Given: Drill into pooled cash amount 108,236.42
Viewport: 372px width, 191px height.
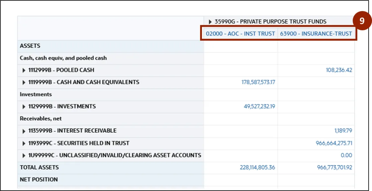Looking at the screenshot, I should 339,70.
